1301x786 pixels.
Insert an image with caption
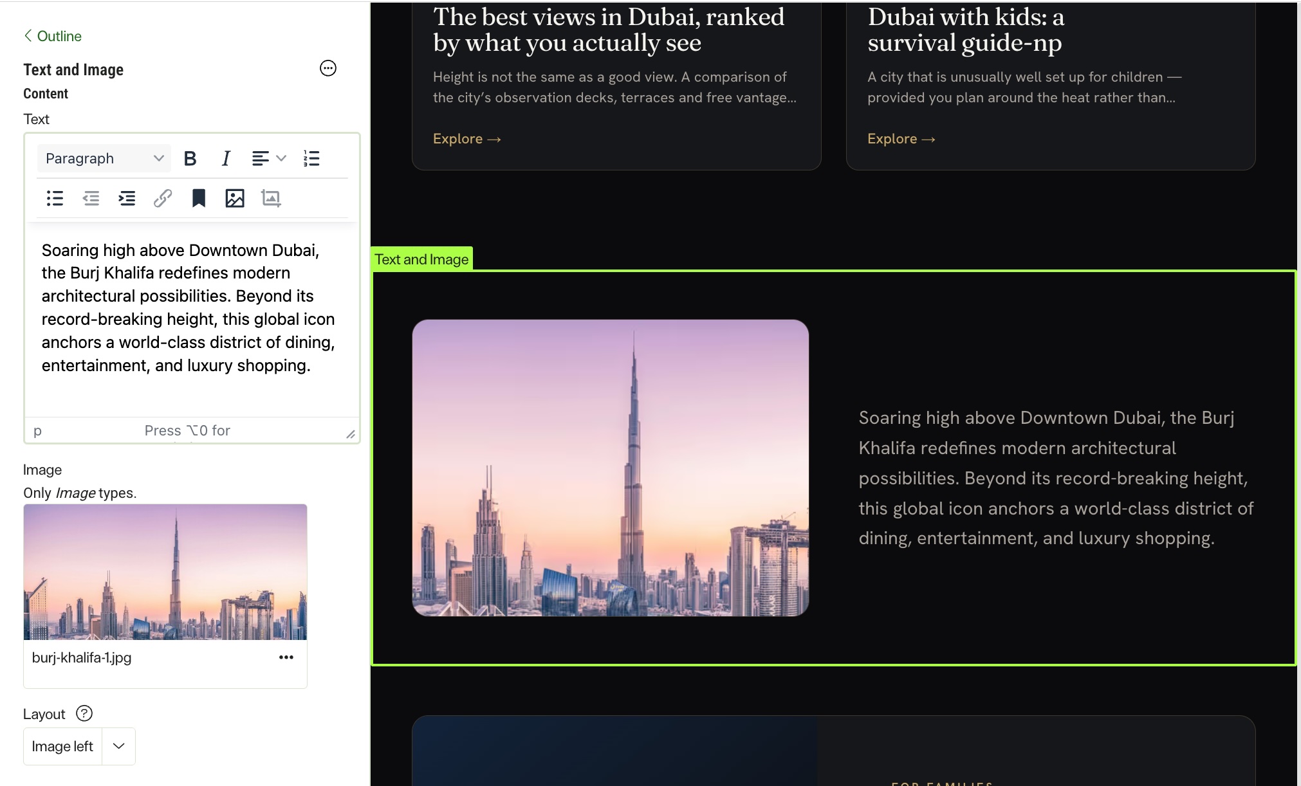pyautogui.click(x=271, y=198)
